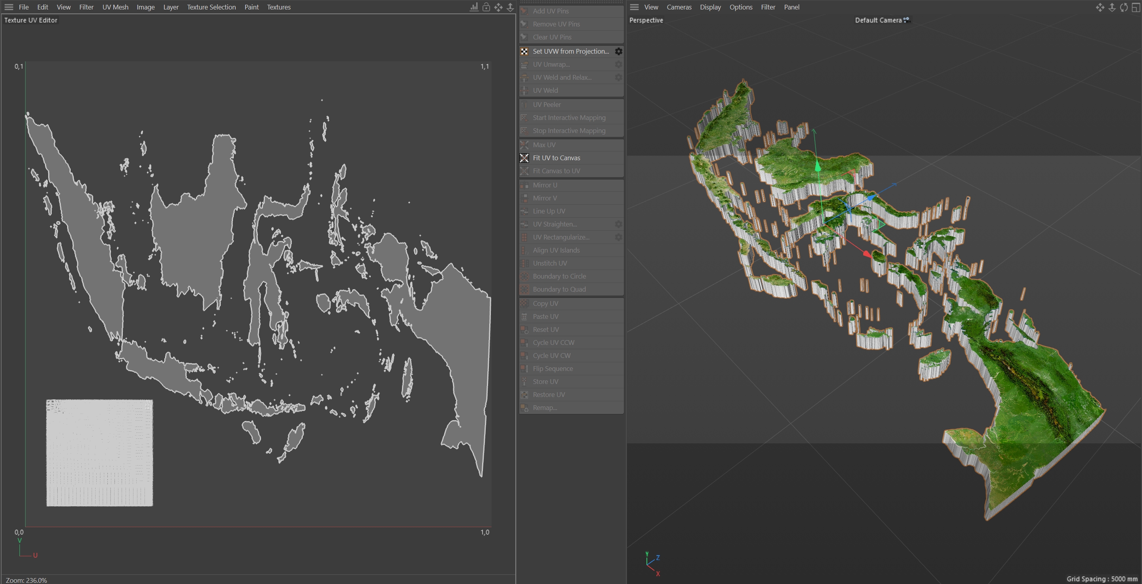Viewport: 1142px width, 584px height.
Task: Open the UV Mesh menu
Action: point(115,7)
